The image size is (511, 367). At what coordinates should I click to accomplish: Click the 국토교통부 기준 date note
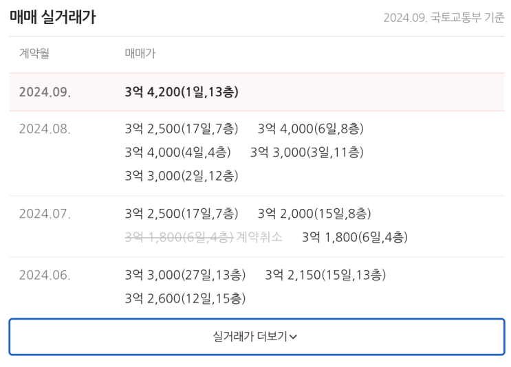coord(444,18)
